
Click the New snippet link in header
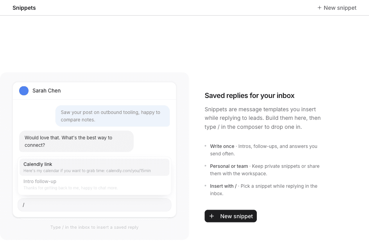click(337, 8)
